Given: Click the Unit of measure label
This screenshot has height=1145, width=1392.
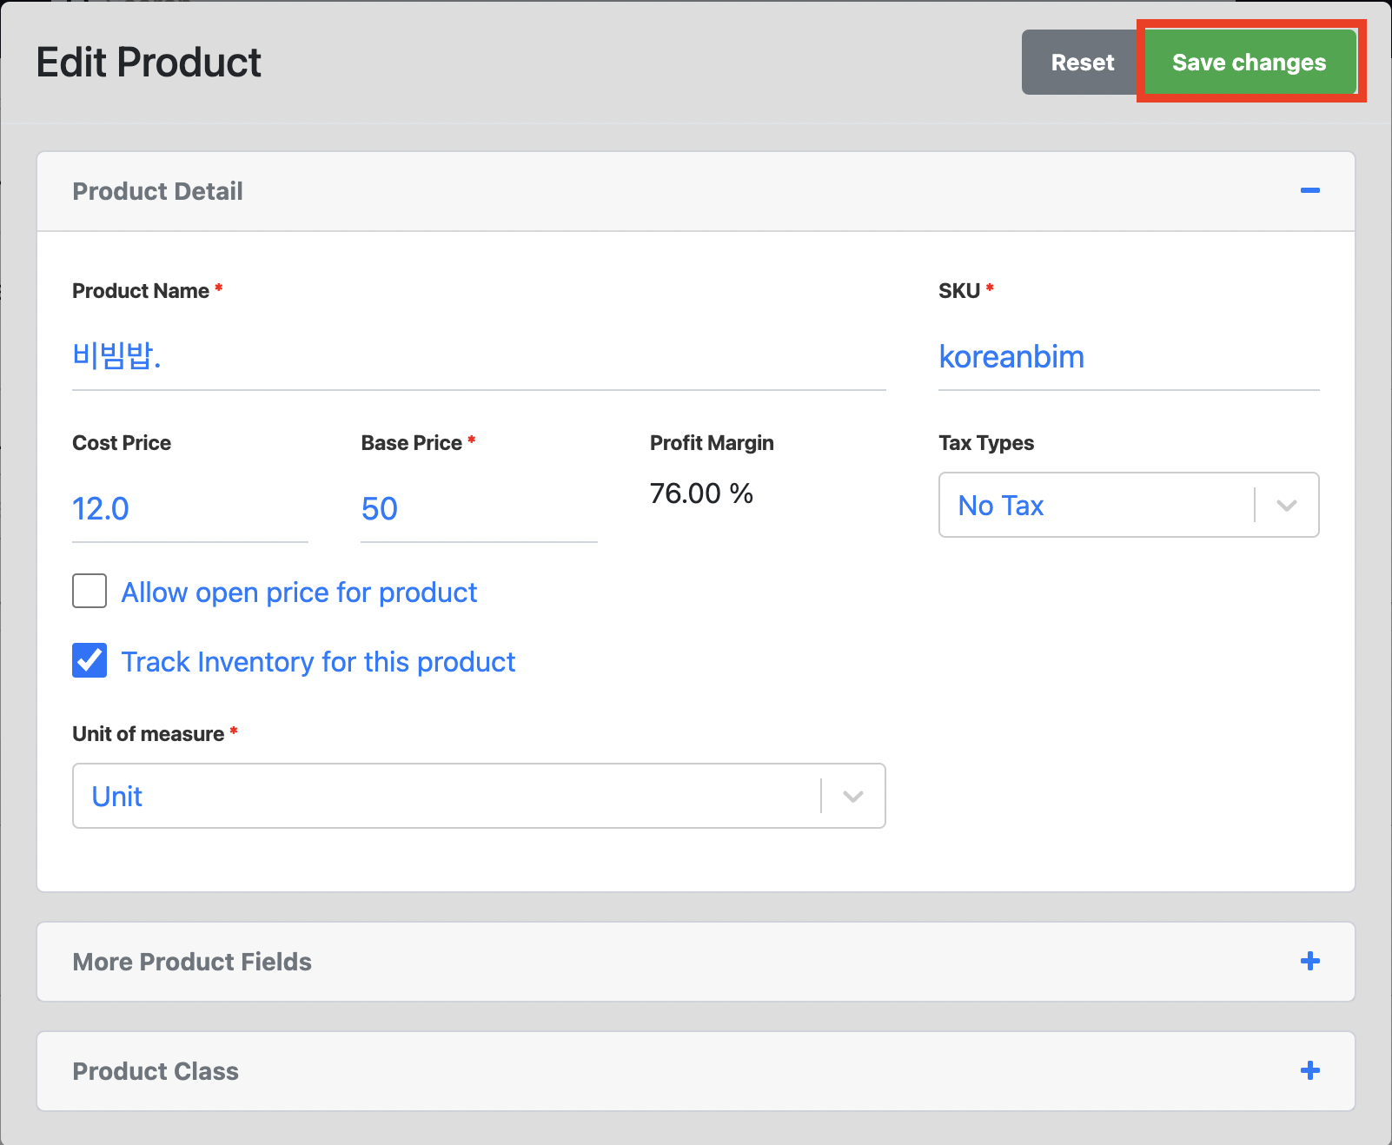Looking at the screenshot, I should pos(149,734).
